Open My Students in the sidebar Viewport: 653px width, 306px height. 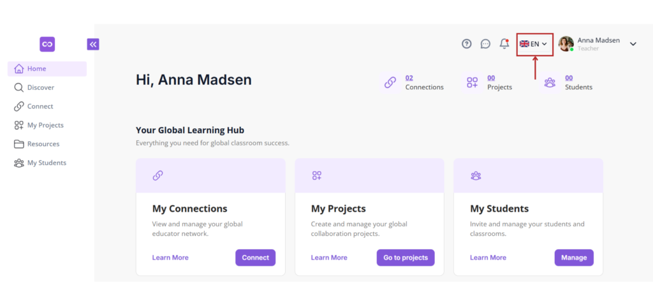click(x=46, y=163)
